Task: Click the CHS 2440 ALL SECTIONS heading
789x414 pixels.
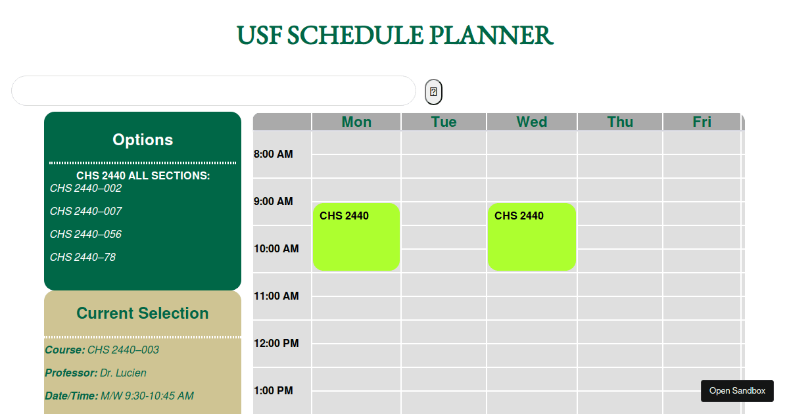Action: coord(143,175)
